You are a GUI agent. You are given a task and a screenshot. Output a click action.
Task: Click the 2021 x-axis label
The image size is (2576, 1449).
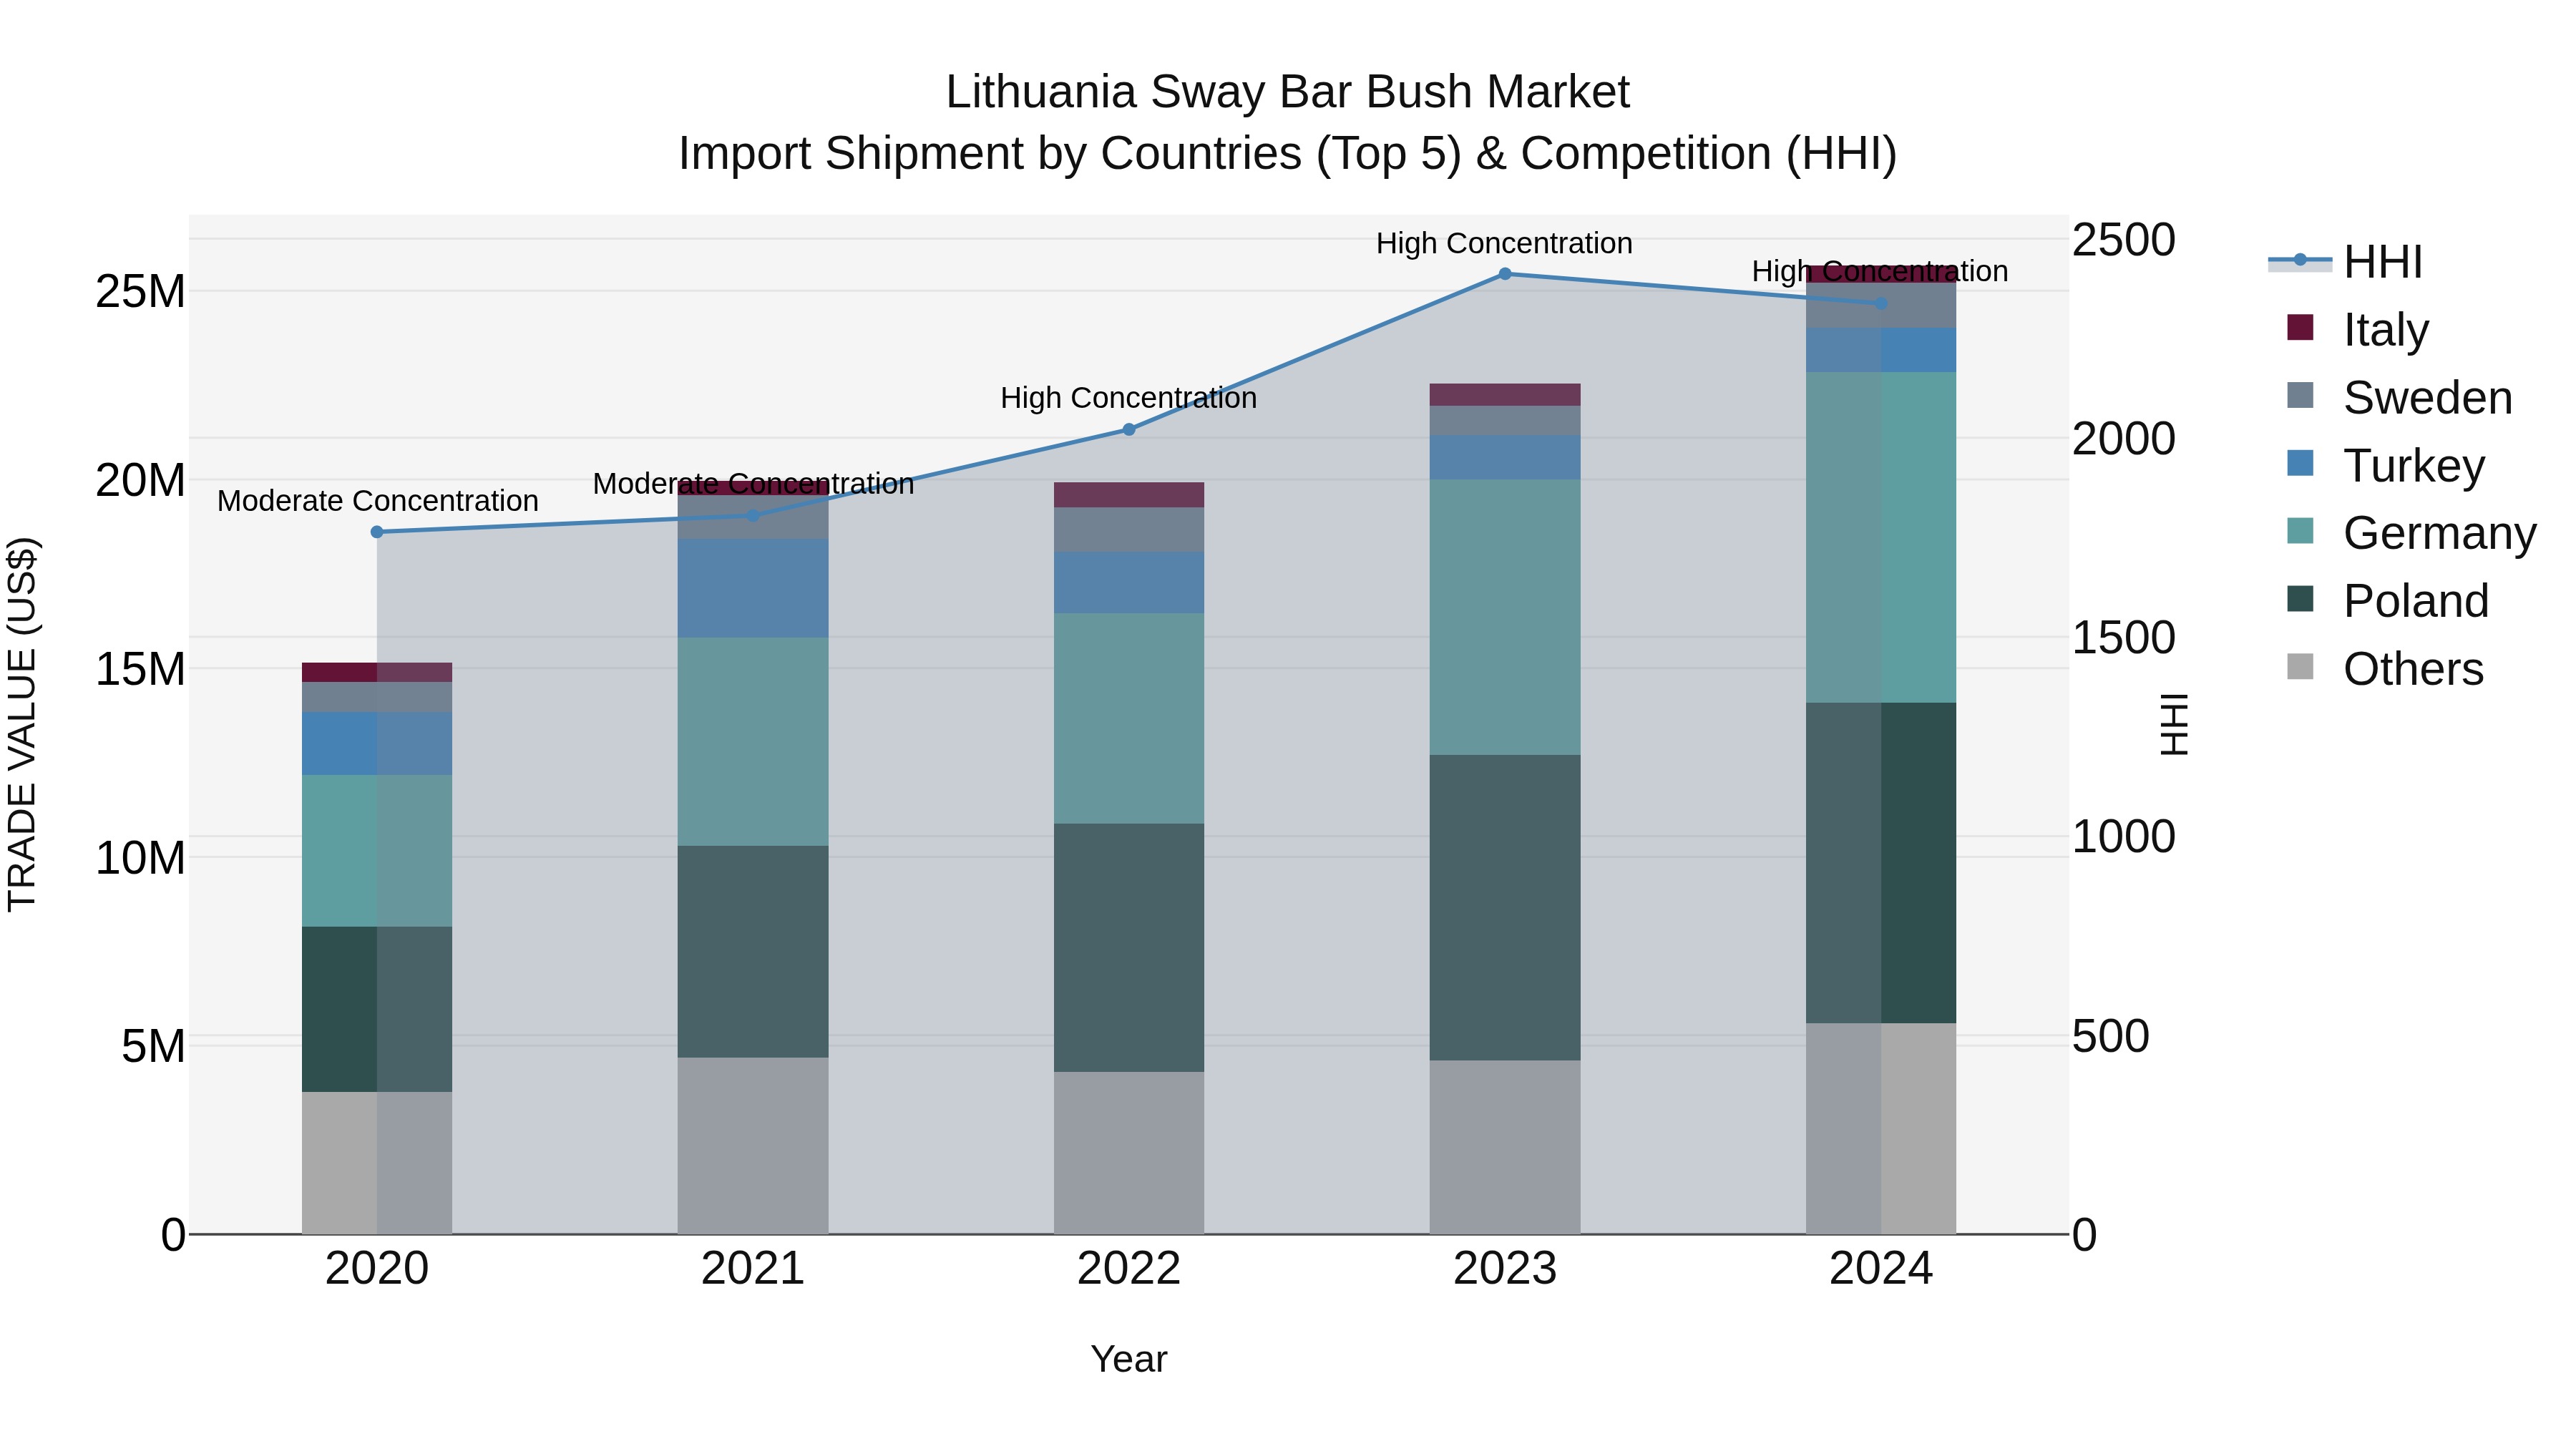point(753,1269)
